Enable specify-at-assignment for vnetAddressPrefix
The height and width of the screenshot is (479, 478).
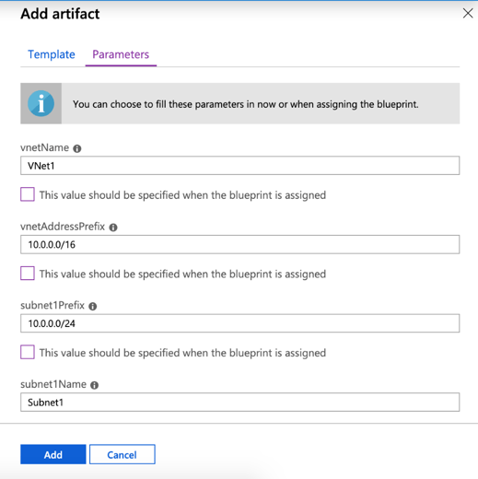click(28, 274)
